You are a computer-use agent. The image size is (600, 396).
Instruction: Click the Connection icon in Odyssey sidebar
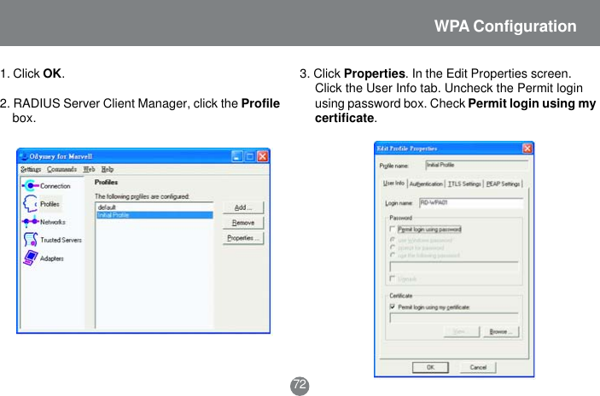tap(30, 185)
